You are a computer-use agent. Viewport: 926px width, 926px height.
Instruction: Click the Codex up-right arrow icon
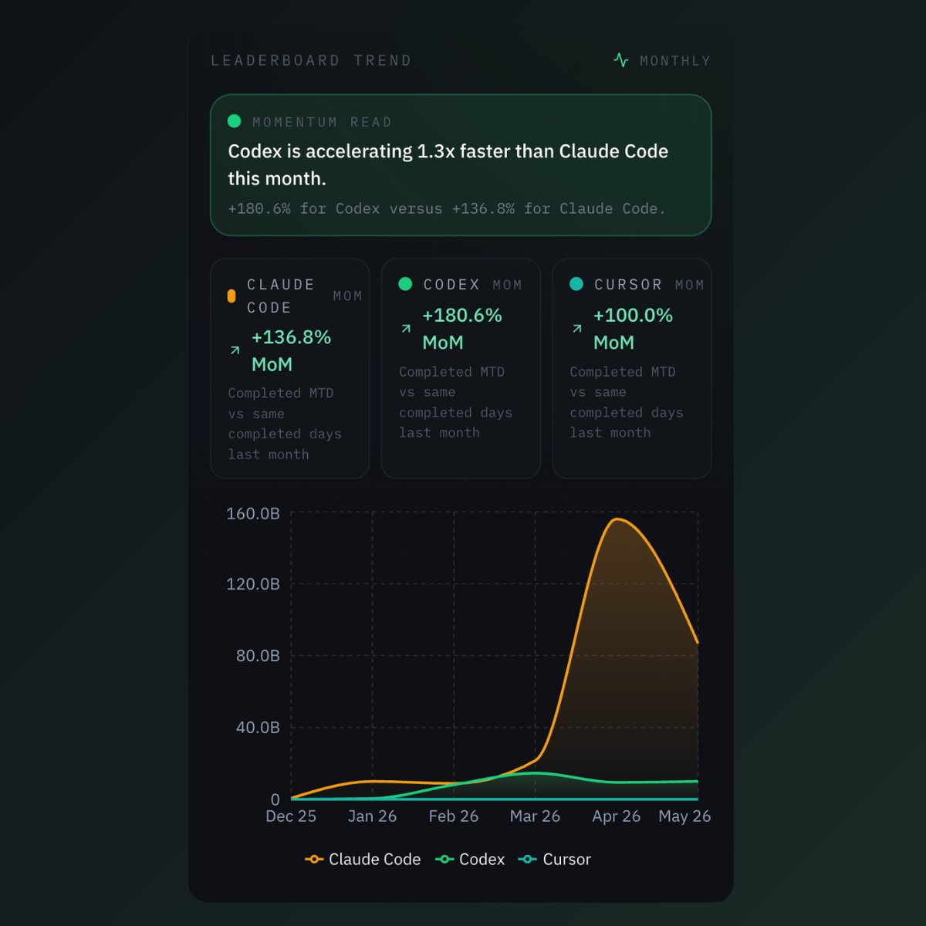(x=406, y=329)
